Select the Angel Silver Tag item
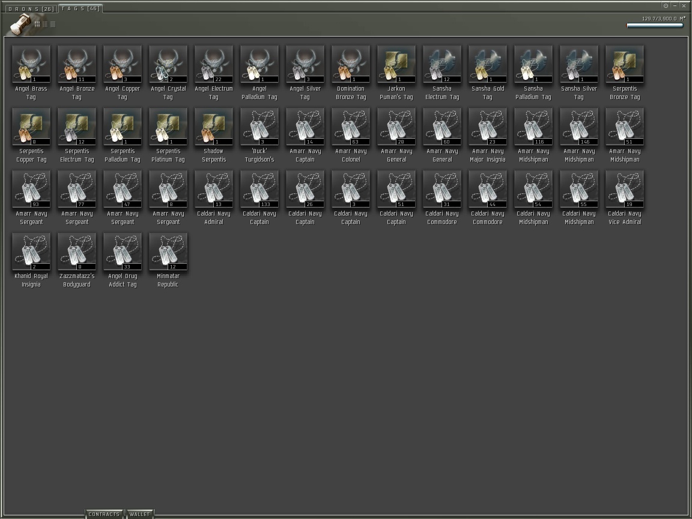692x519 pixels. [305, 64]
